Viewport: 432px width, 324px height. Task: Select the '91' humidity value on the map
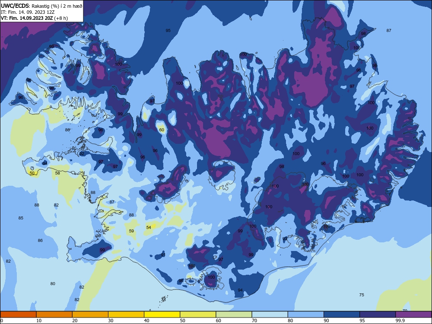pyautogui.click(x=163, y=255)
